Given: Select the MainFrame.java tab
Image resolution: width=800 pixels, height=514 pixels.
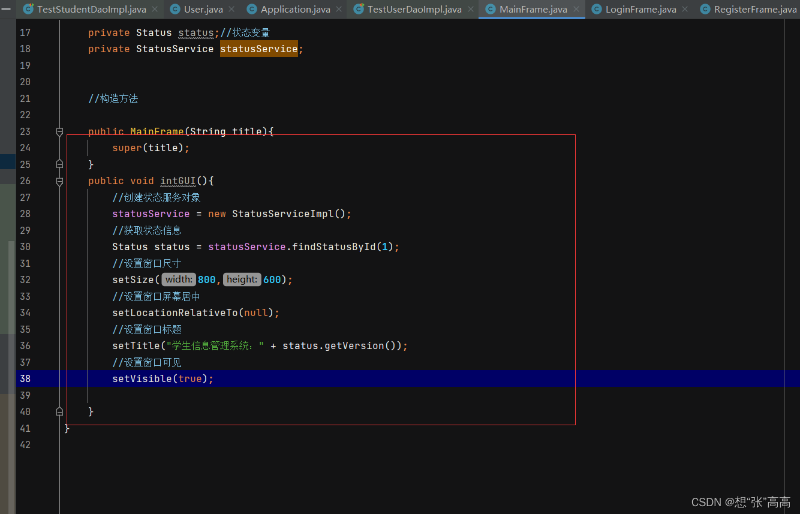Looking at the screenshot, I should pos(532,9).
